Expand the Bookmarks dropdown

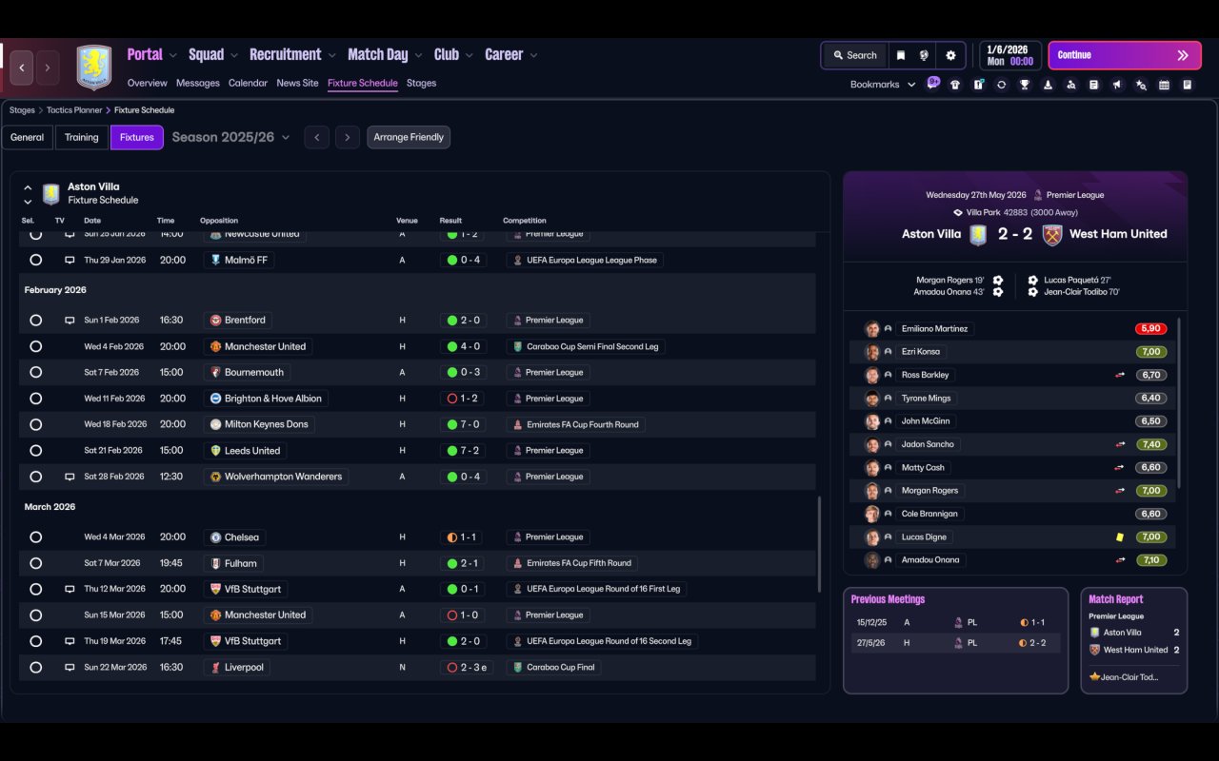coord(883,85)
